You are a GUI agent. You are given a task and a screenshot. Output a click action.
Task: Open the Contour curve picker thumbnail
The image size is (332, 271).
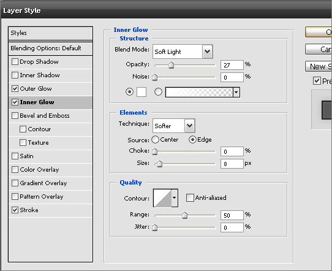(162, 198)
